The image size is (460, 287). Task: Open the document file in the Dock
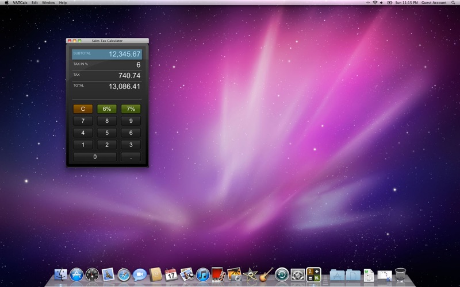click(x=369, y=276)
